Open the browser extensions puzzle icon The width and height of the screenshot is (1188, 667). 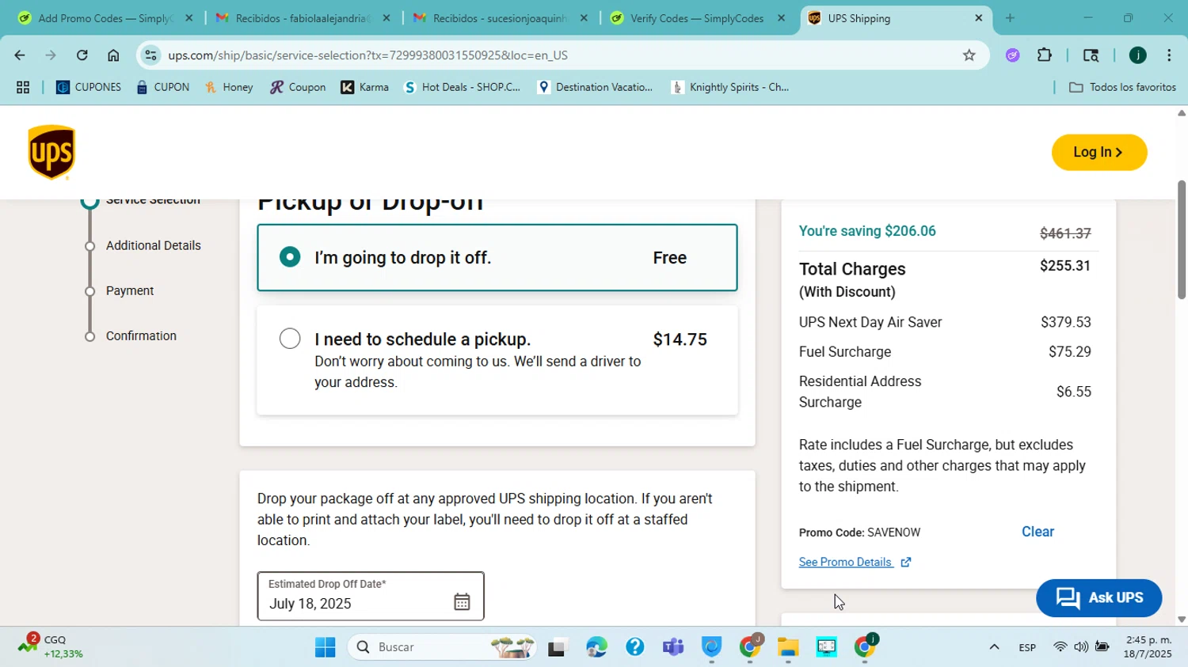pos(1045,55)
